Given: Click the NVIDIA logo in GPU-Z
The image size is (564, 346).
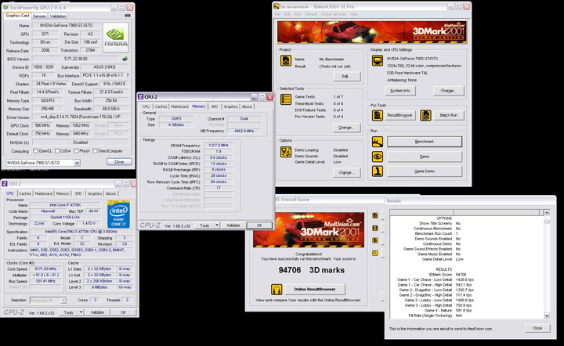Looking at the screenshot, I should tap(115, 38).
